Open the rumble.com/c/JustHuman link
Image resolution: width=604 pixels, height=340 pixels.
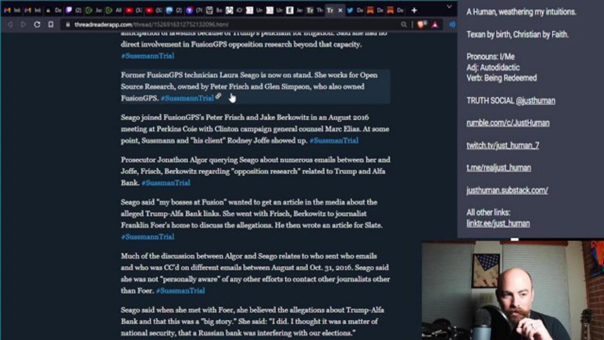click(508, 123)
